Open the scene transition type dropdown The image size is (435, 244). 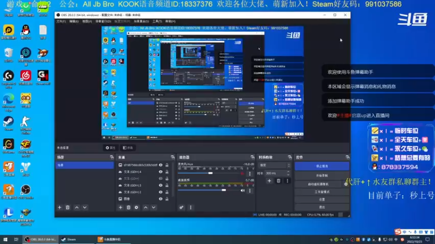275,165
